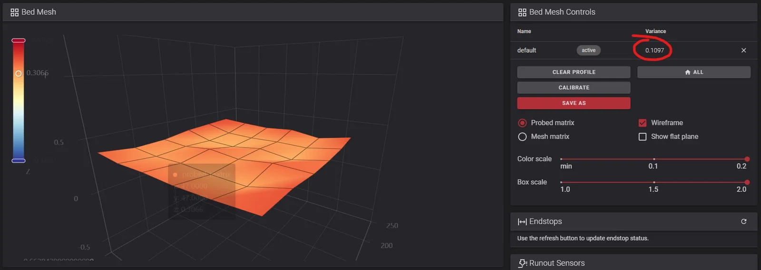Image resolution: width=761 pixels, height=270 pixels.
Task: Click the Color scale label
Action: point(535,159)
